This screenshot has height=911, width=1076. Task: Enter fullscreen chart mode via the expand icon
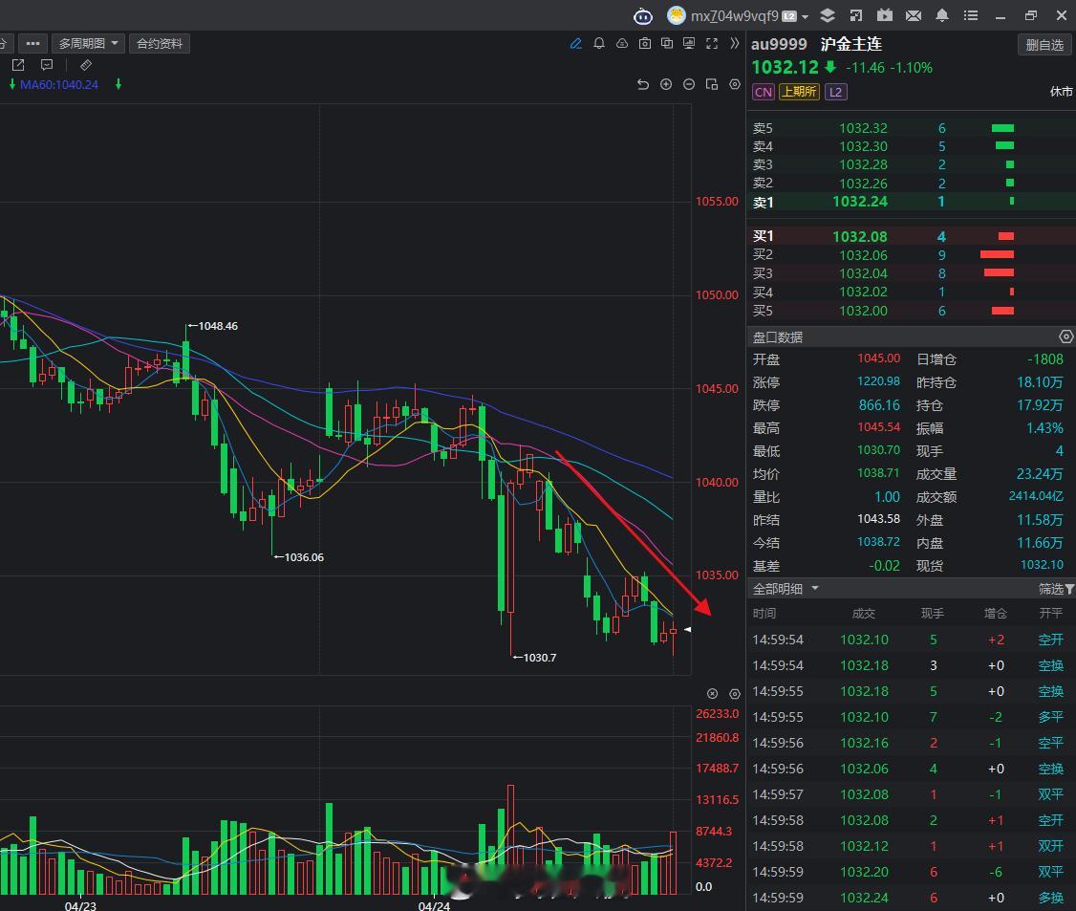[711, 43]
